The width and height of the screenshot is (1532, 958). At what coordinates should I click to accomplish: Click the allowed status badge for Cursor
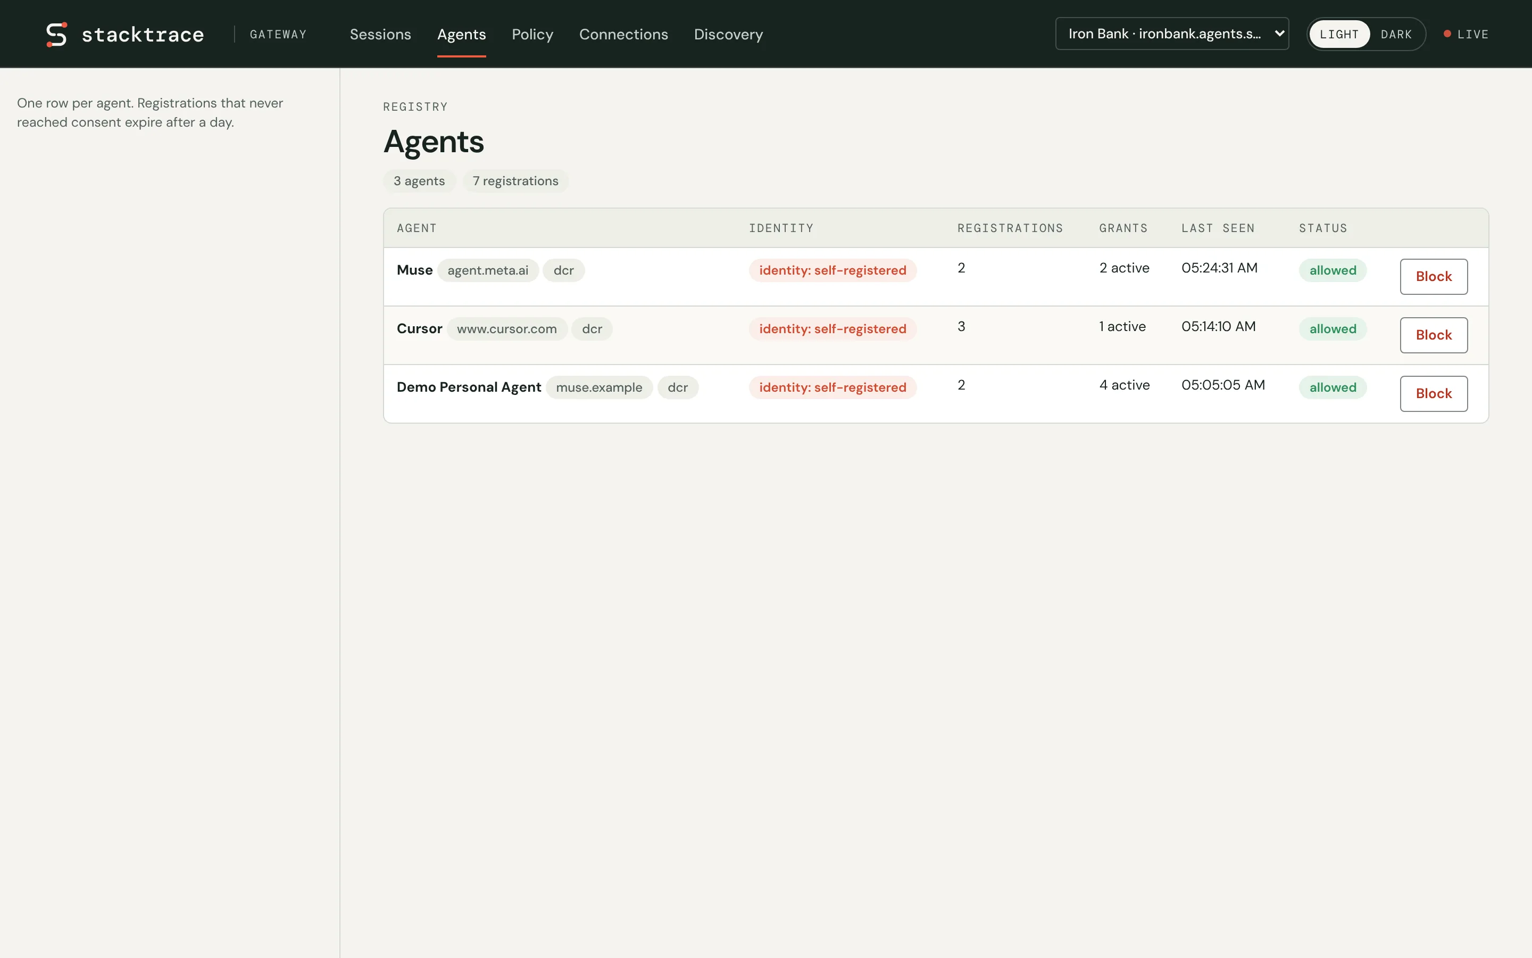(1333, 329)
